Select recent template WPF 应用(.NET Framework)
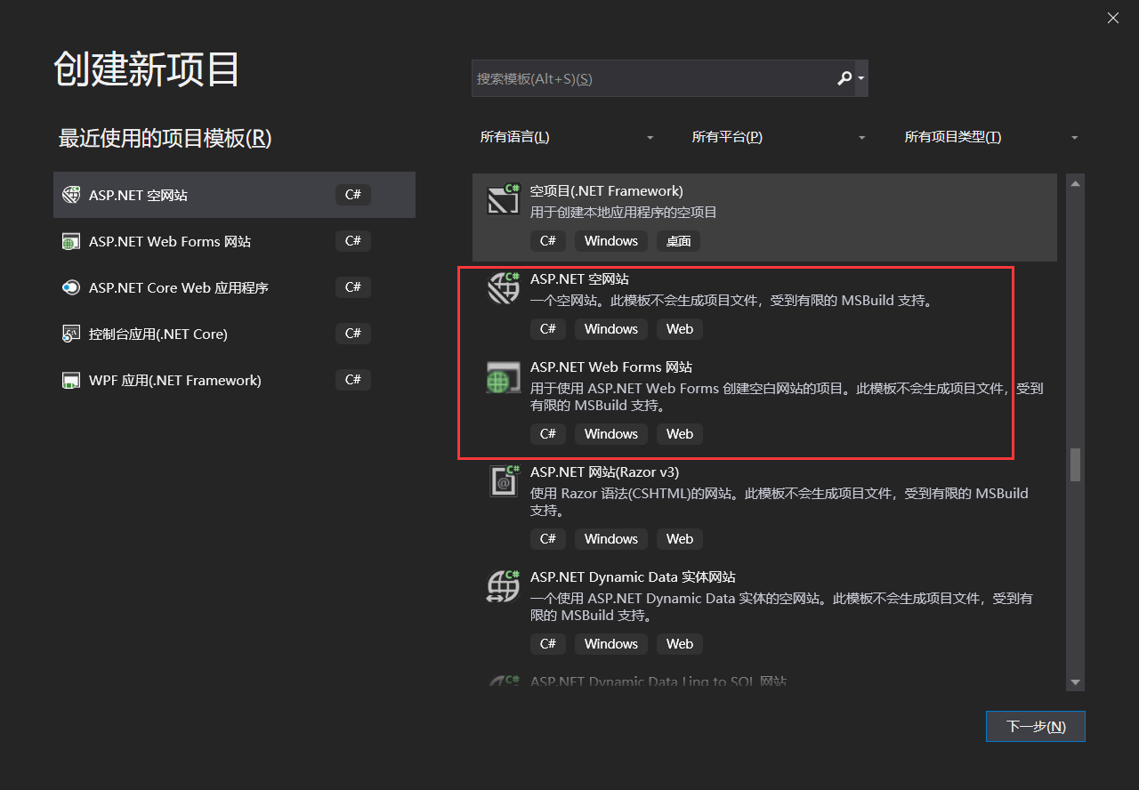 point(234,380)
